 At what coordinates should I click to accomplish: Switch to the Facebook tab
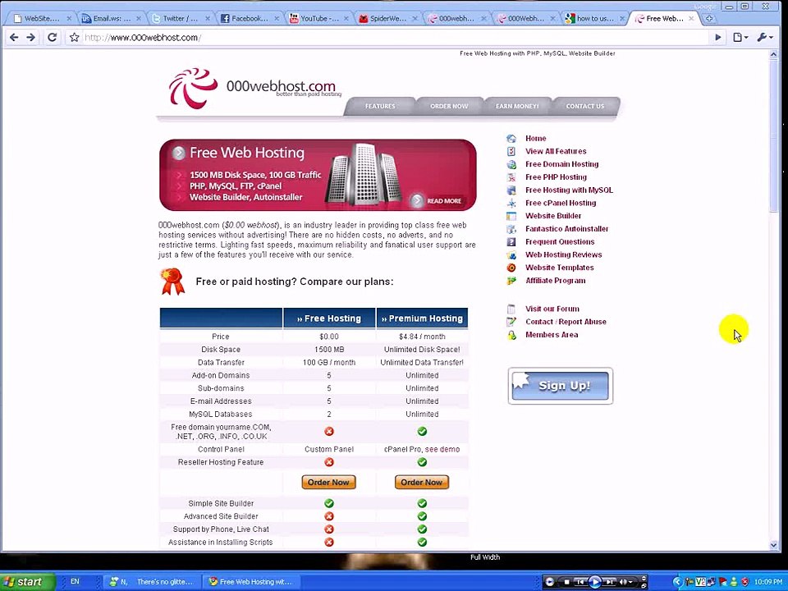249,19
